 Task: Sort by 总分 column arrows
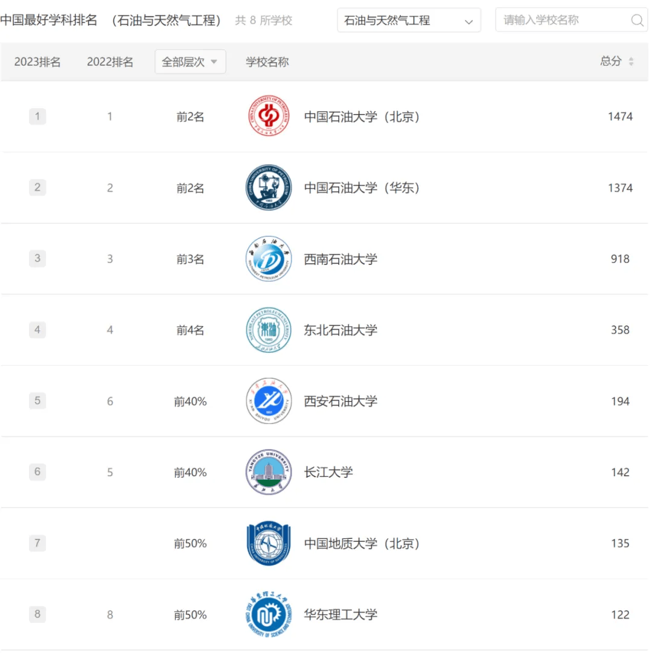631,62
